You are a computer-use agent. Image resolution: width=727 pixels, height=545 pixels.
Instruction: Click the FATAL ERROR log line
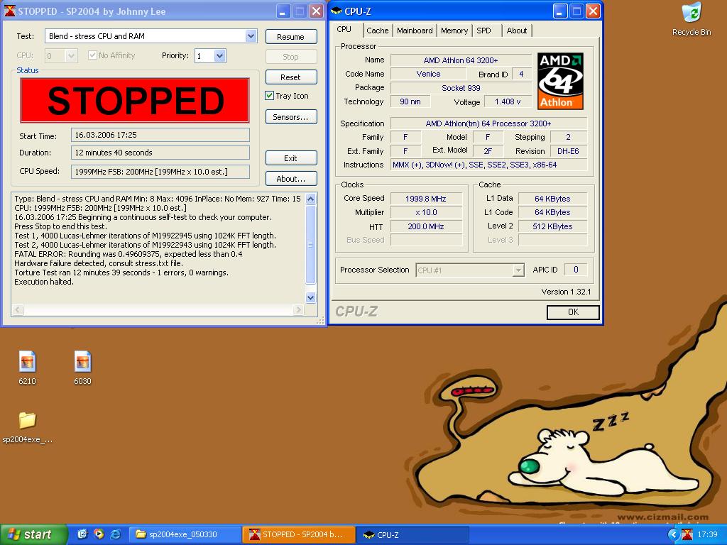pyautogui.click(x=129, y=254)
